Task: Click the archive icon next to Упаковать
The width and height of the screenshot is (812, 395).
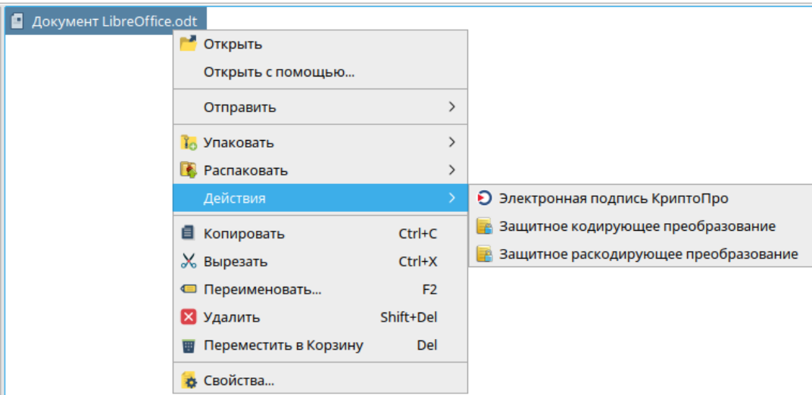Action: click(x=189, y=142)
